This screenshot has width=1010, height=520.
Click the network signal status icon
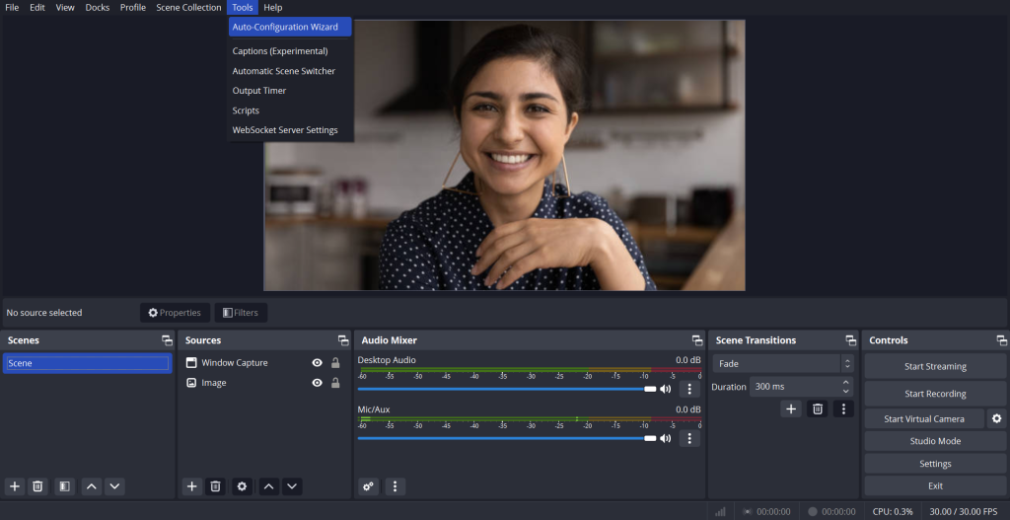coord(720,512)
